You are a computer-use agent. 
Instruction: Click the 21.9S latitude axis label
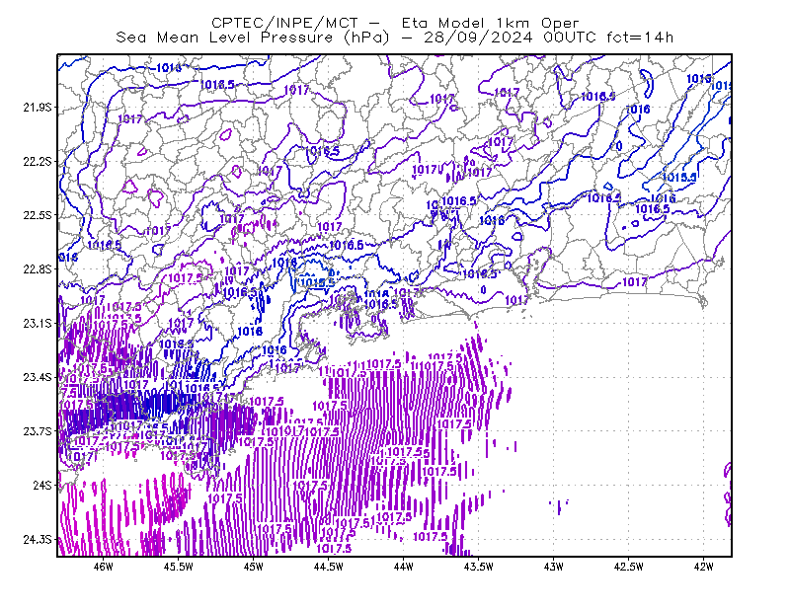[38, 108]
